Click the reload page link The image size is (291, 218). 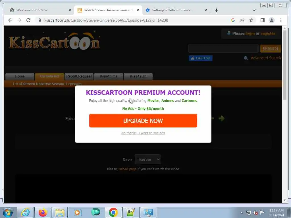tap(128, 169)
